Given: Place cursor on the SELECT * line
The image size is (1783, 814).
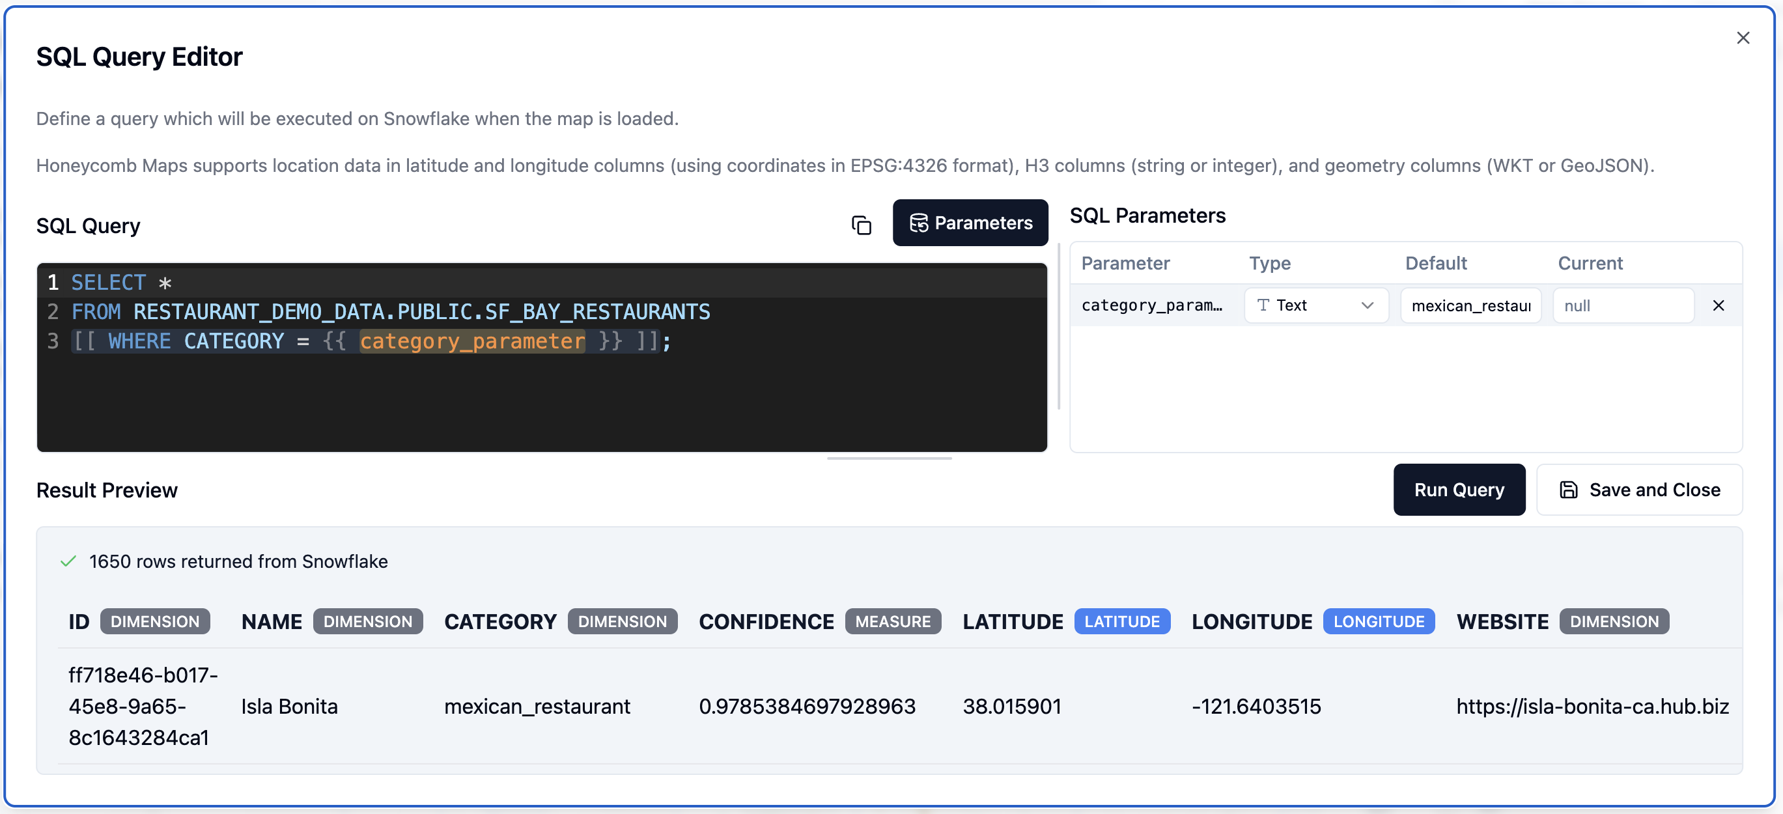Looking at the screenshot, I should tap(541, 283).
